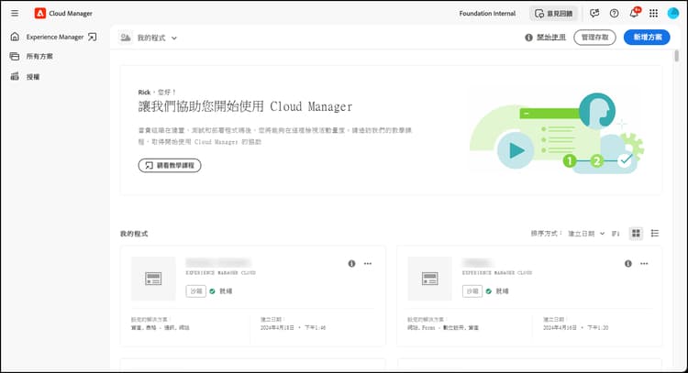The image size is (688, 373).
Task: Click info icon on program created 下午1:20
Action: click(627, 263)
